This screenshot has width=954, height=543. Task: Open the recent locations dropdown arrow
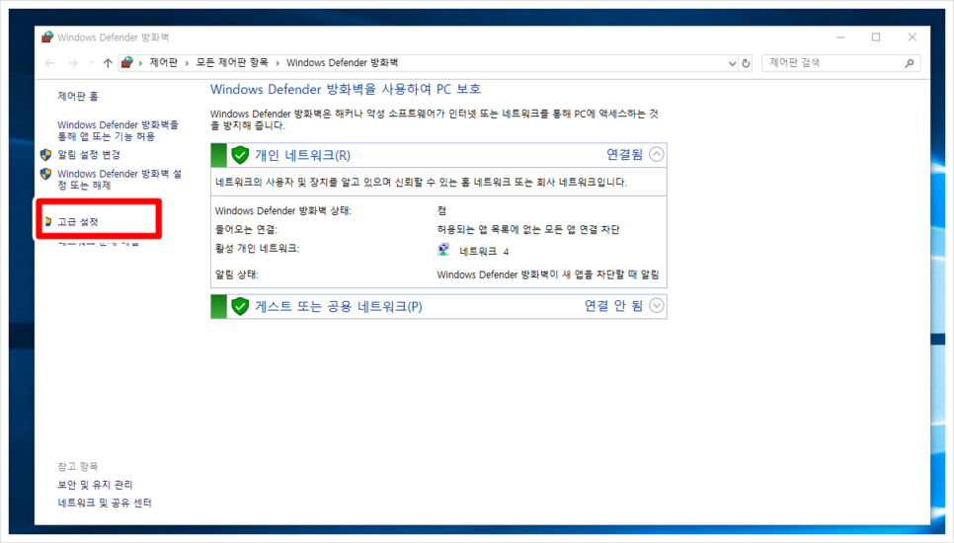point(91,62)
